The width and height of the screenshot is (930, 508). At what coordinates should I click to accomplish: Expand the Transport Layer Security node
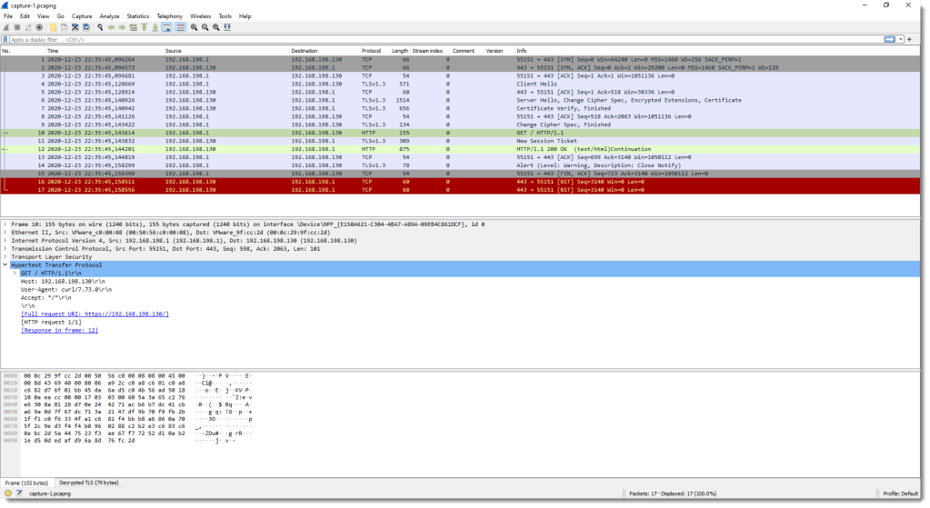click(x=5, y=256)
